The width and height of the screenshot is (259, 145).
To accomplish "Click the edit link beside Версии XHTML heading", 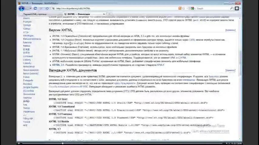I will point(230,30).
